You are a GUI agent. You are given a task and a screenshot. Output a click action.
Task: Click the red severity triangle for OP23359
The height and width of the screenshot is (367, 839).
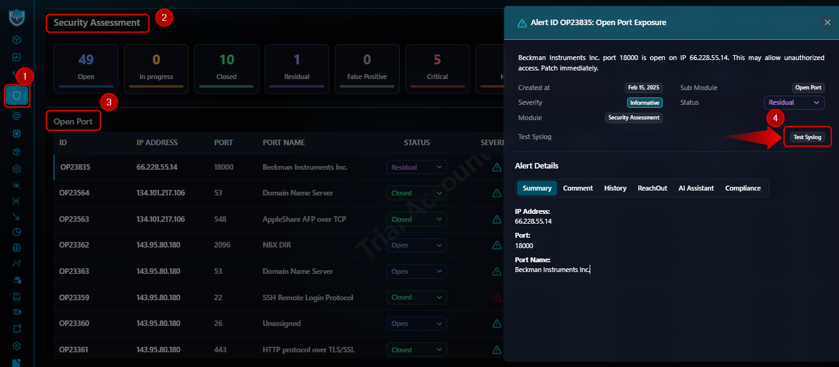point(497,298)
